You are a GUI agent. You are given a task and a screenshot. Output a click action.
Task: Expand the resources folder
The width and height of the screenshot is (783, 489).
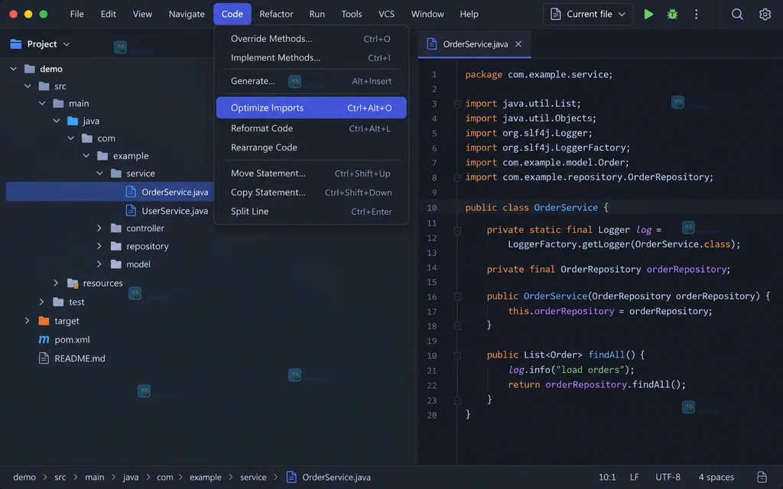click(56, 283)
